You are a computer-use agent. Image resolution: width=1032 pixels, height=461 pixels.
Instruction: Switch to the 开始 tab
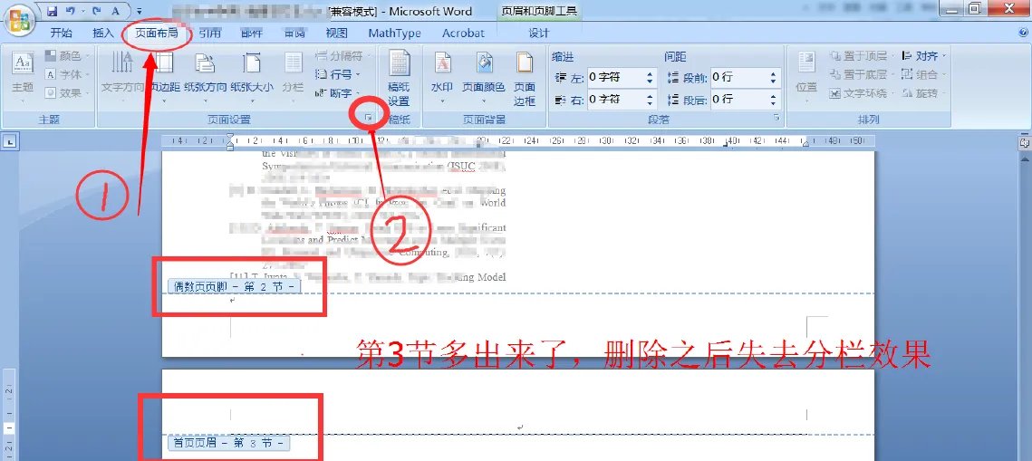(x=62, y=33)
